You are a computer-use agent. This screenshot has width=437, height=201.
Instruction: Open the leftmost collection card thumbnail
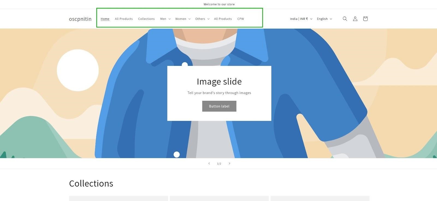(118, 199)
